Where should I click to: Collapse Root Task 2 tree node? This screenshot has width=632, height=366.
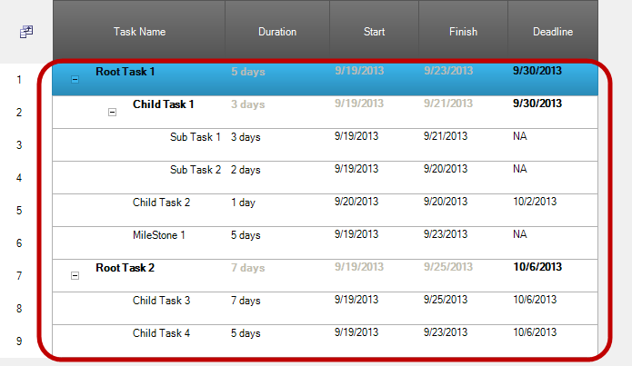pyautogui.click(x=75, y=275)
